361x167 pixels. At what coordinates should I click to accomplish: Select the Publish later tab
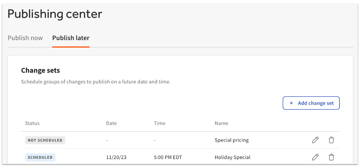tap(71, 38)
